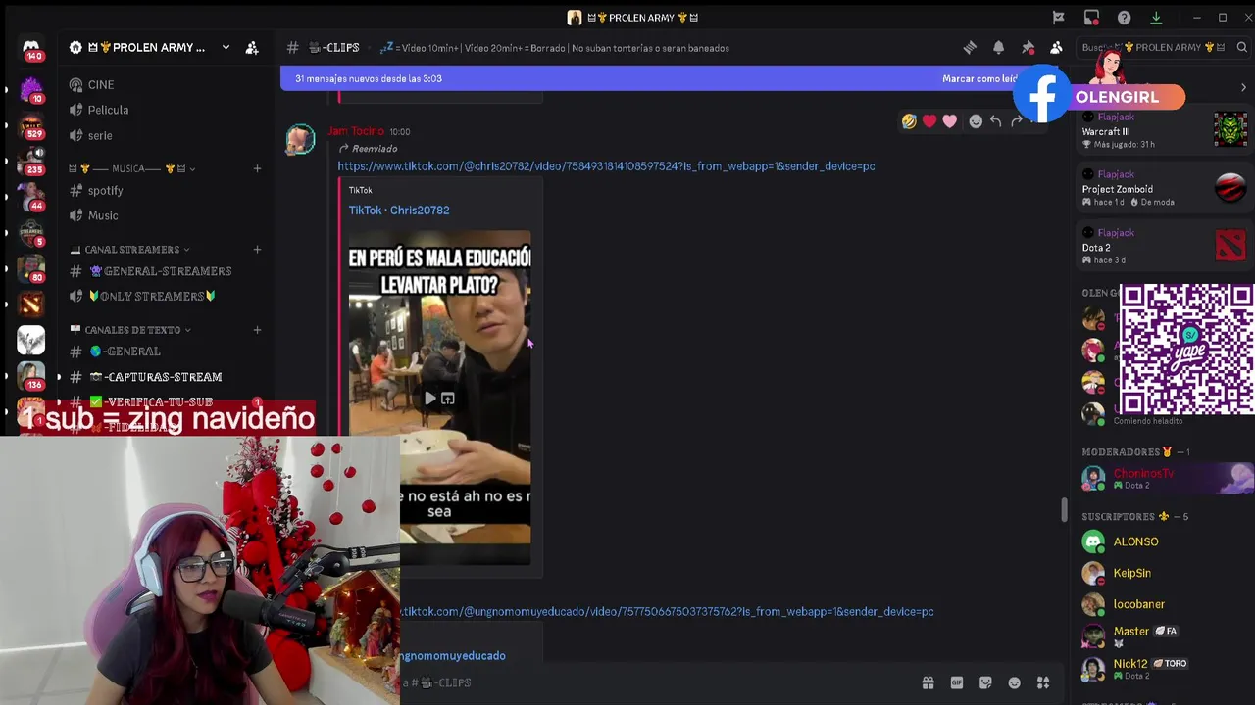
Task: Play the TikTok embedded video
Action: coord(429,399)
